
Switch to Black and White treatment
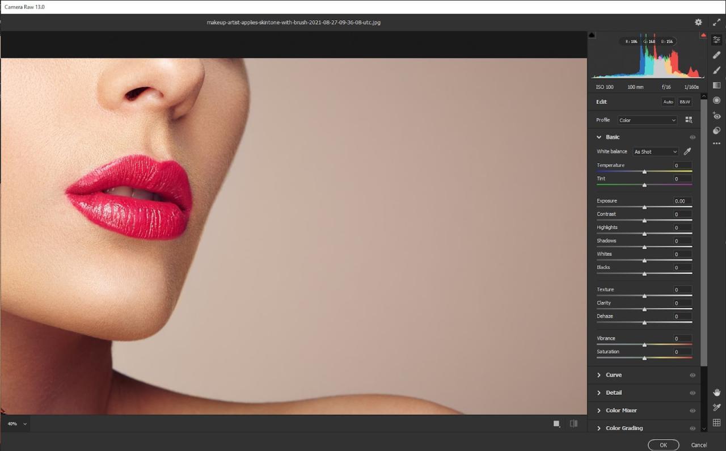point(685,102)
